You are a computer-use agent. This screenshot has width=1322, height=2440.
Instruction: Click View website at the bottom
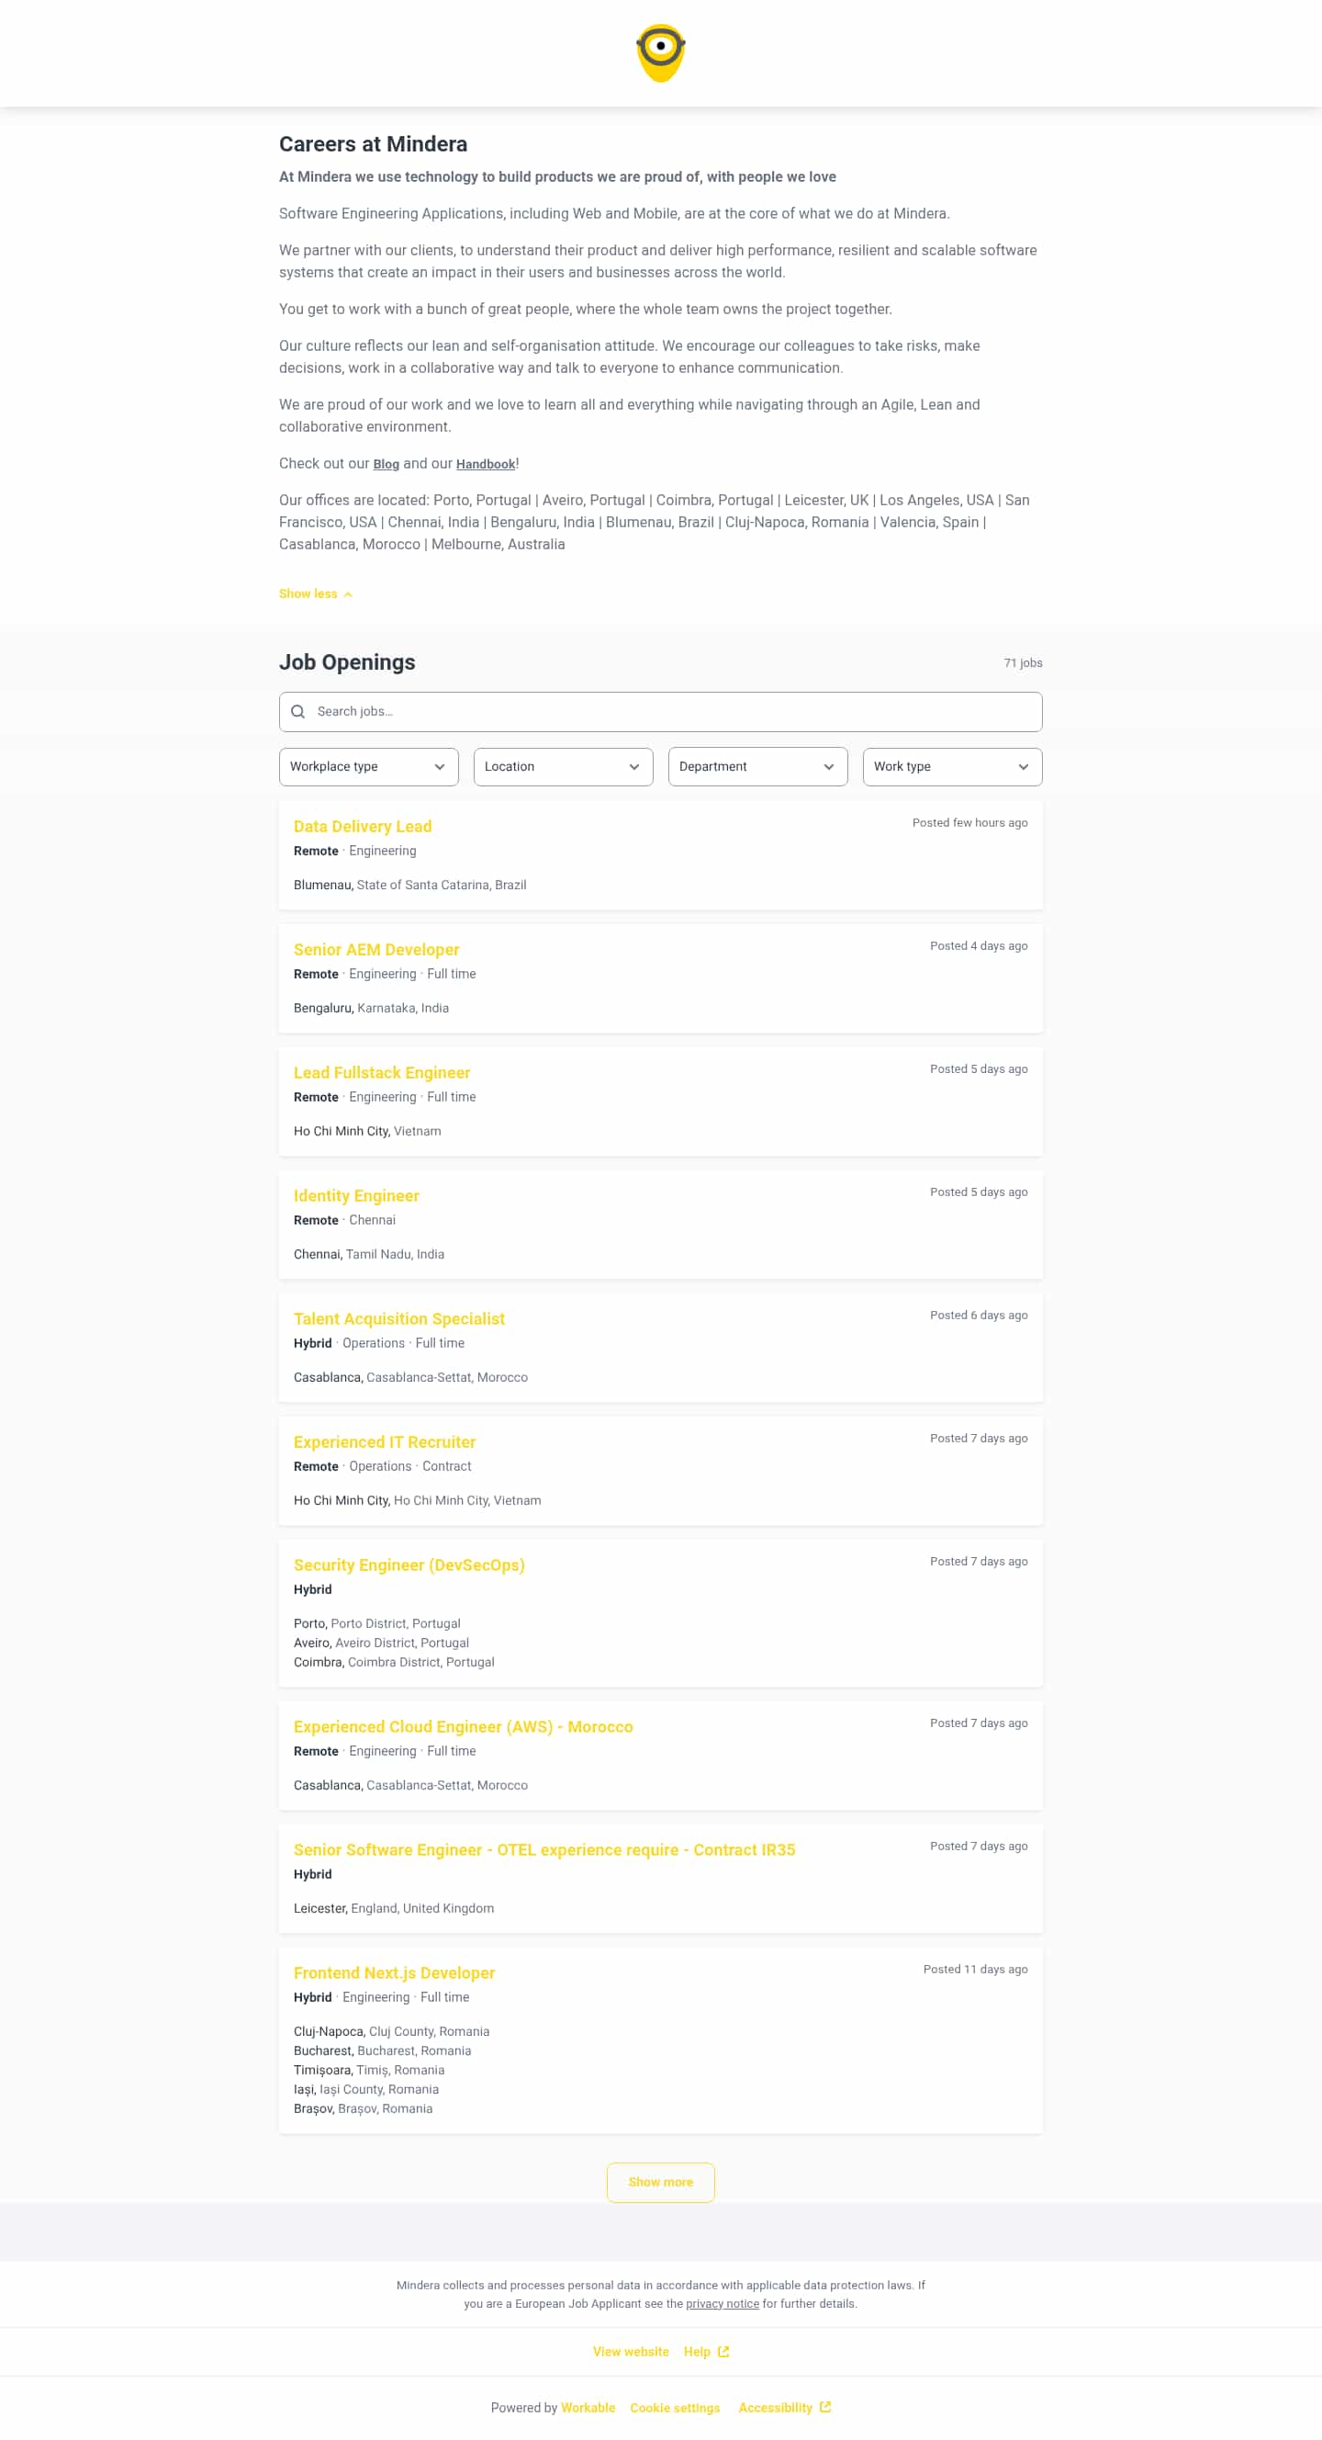pos(632,2351)
